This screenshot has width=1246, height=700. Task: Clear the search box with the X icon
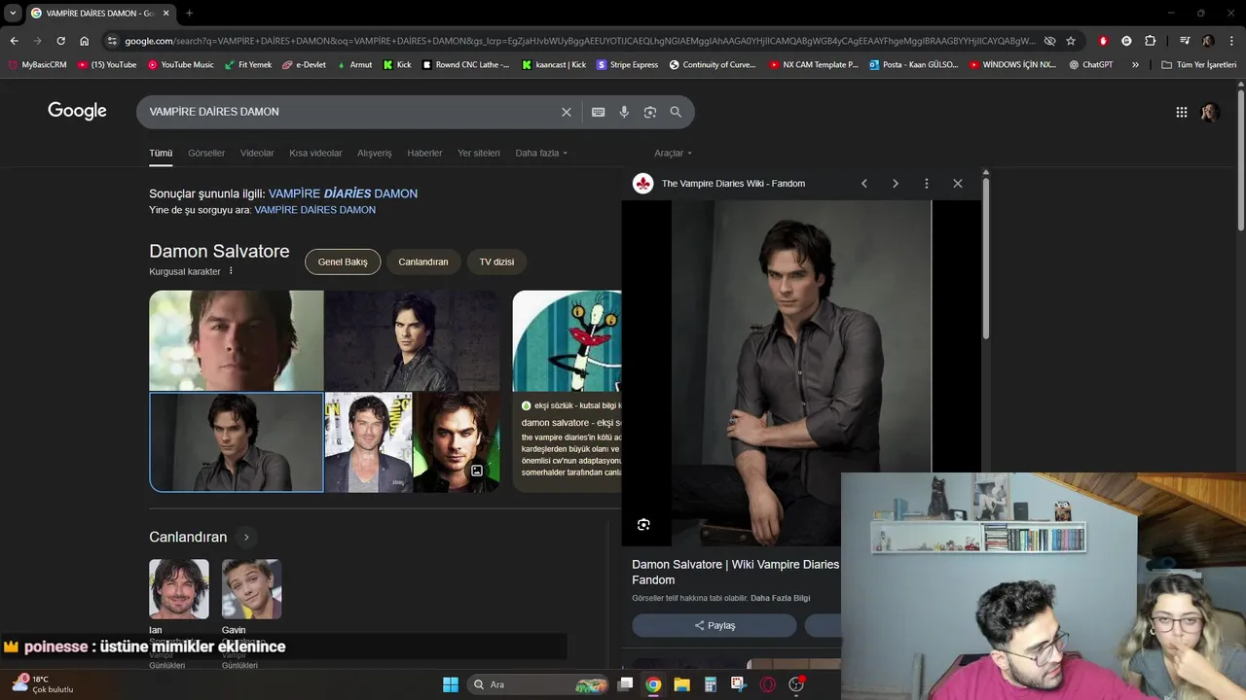click(x=566, y=112)
